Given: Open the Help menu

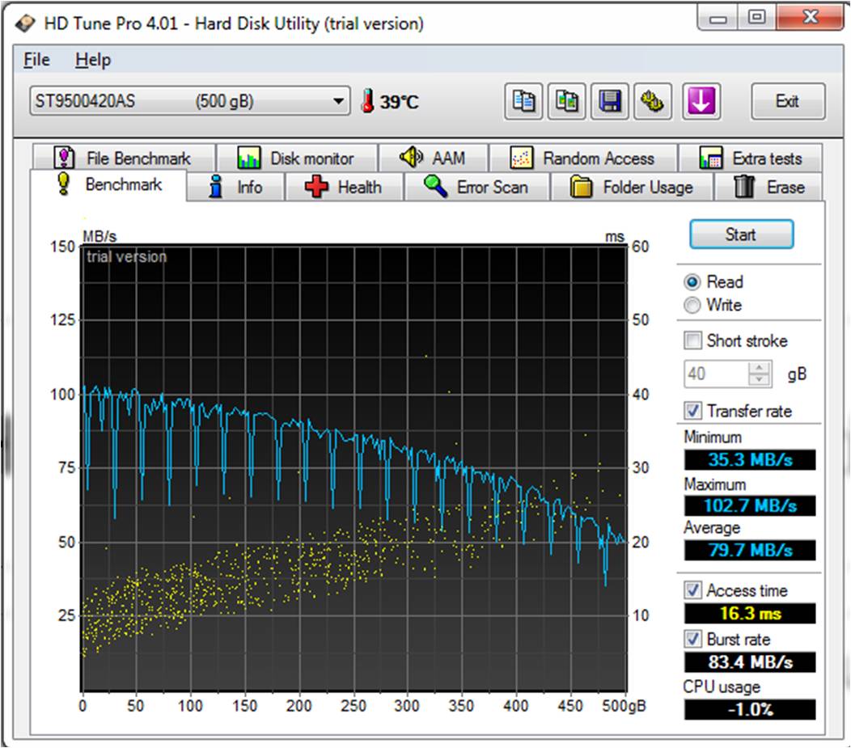Looking at the screenshot, I should pyautogui.click(x=92, y=60).
